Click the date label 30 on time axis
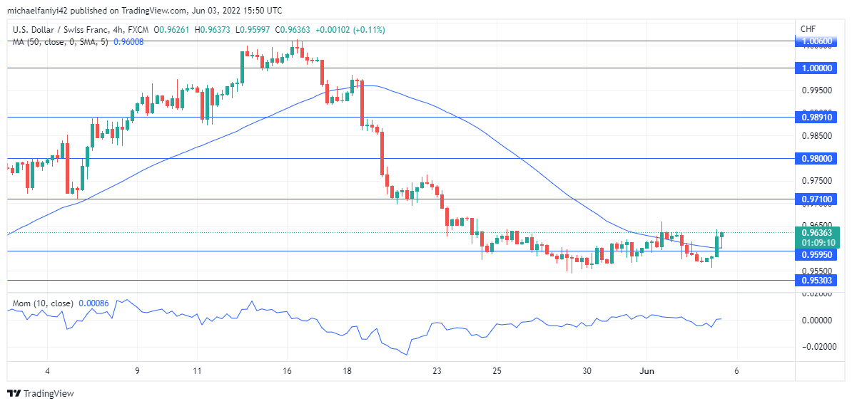 [587, 371]
